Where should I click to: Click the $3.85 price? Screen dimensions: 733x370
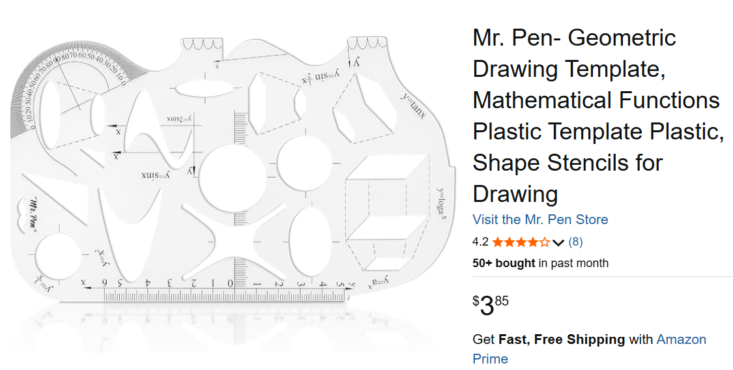(x=491, y=305)
